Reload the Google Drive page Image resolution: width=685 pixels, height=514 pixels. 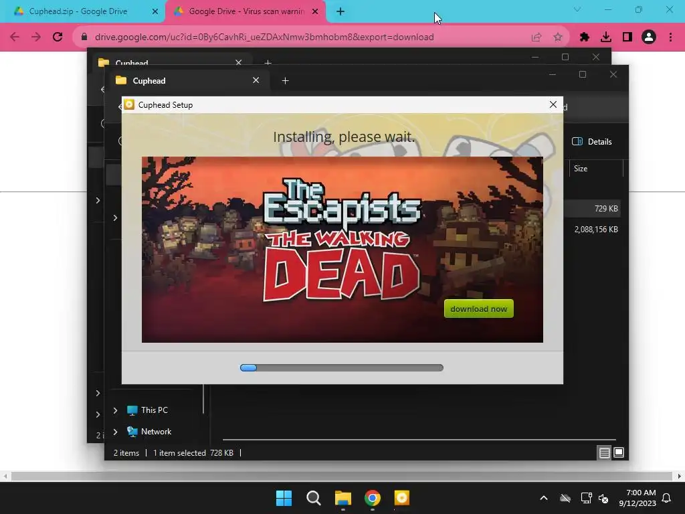point(58,37)
